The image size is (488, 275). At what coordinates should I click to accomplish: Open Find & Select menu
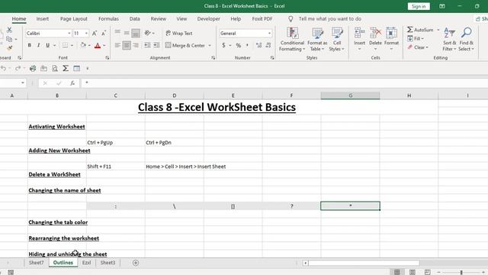pyautogui.click(x=466, y=39)
